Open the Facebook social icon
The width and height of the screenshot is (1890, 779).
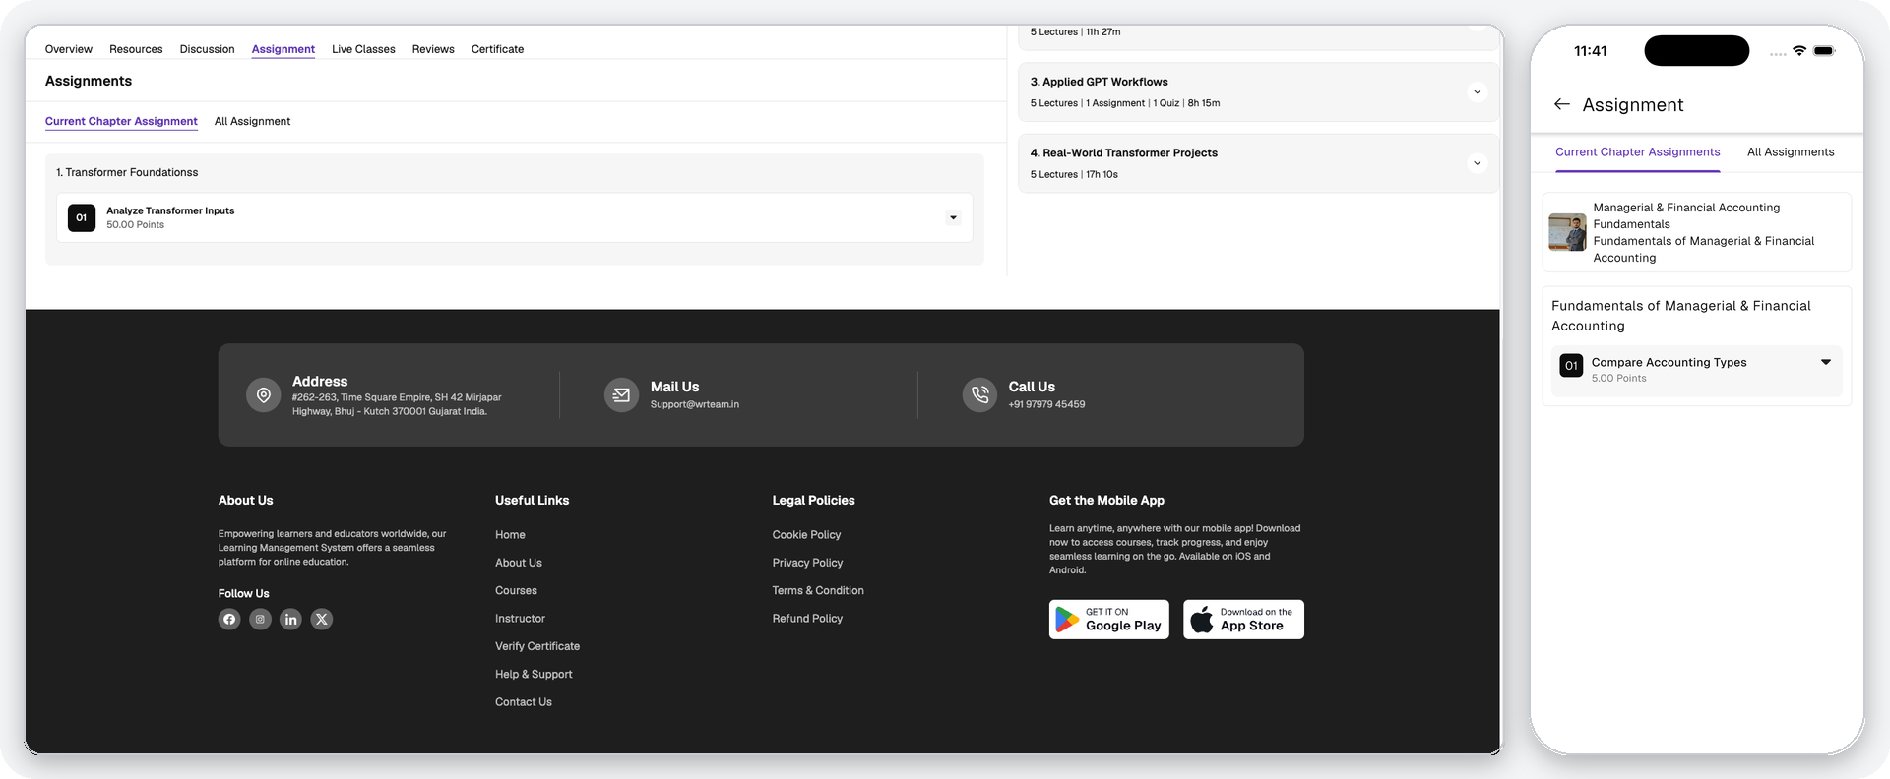(x=229, y=619)
